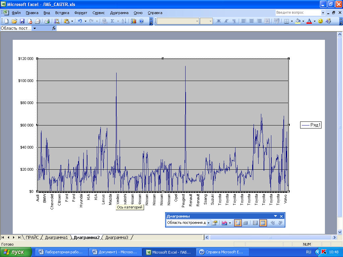The width and height of the screenshot is (343, 257).
Task: Click the AutoSum sigma icon
Action: [x=113, y=21]
